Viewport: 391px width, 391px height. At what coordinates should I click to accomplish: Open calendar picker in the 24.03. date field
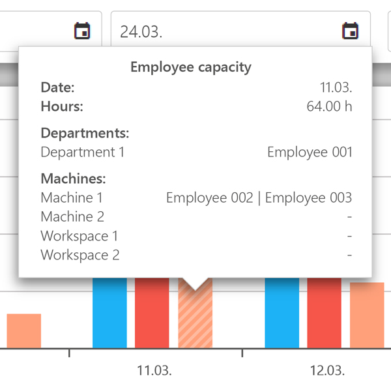coord(350,31)
